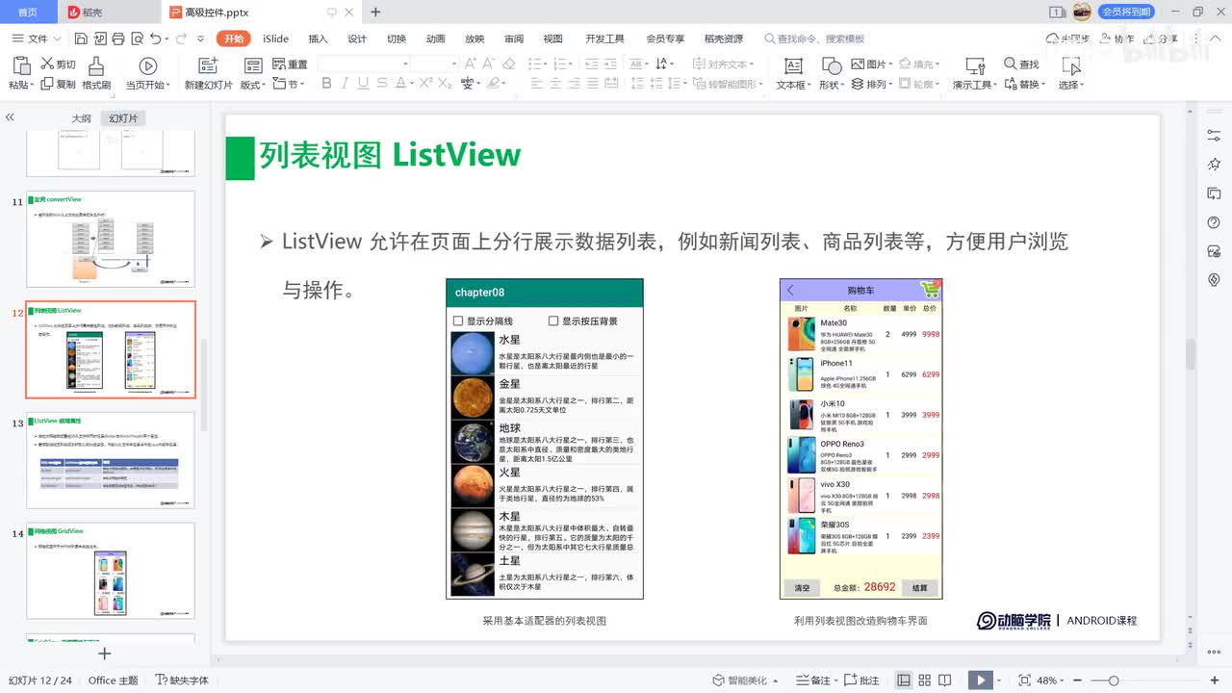This screenshot has height=693, width=1232.
Task: Open the font size combo box
Action: point(434,64)
